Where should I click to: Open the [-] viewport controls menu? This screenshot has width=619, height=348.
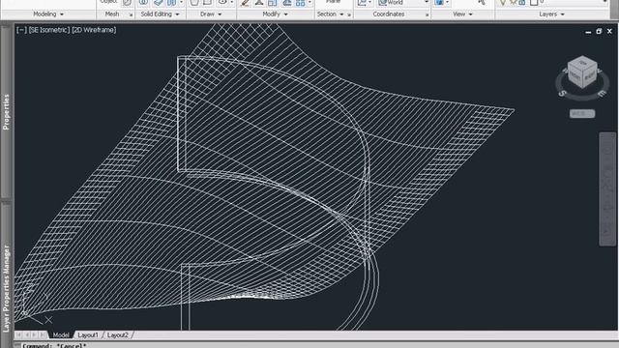(x=21, y=30)
